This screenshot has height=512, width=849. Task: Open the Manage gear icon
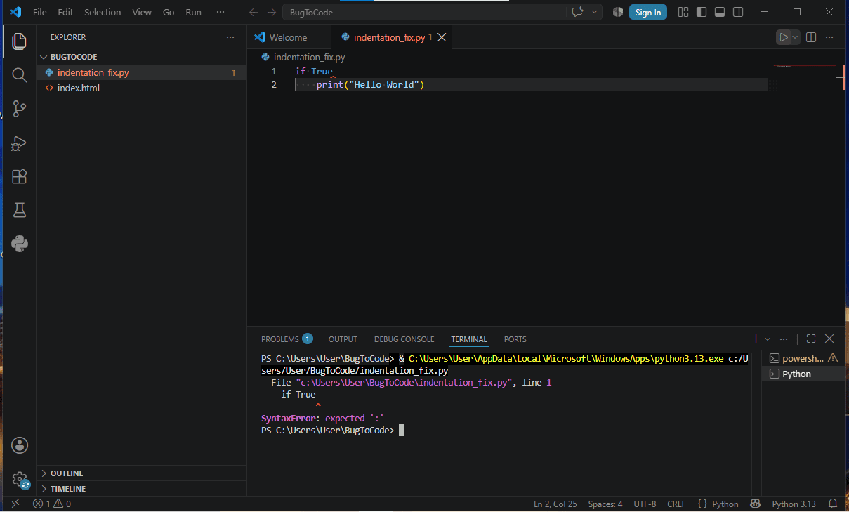pyautogui.click(x=20, y=480)
